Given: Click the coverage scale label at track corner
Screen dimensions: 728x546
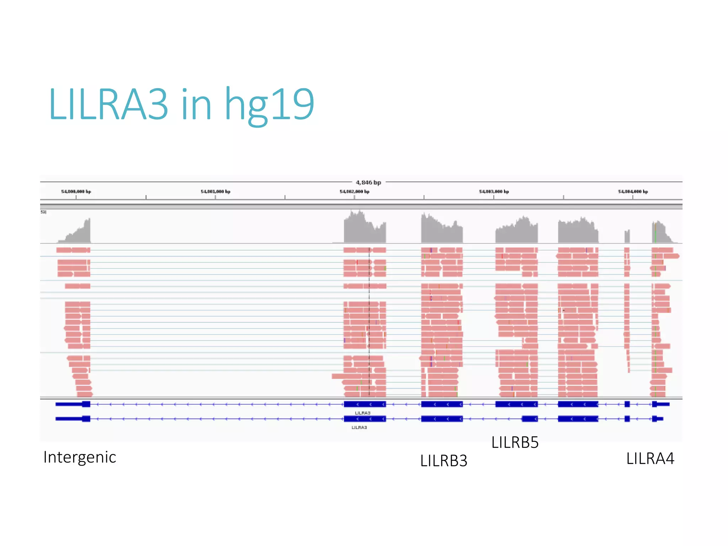Looking at the screenshot, I should [x=43, y=212].
